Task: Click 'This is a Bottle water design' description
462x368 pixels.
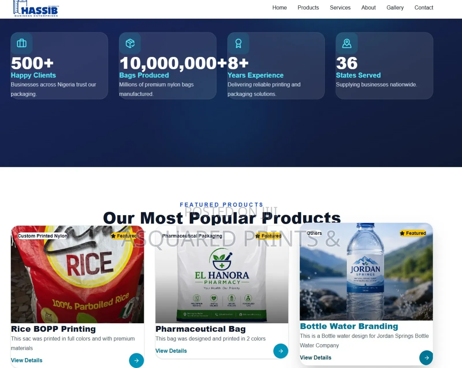Action: tap(364, 341)
